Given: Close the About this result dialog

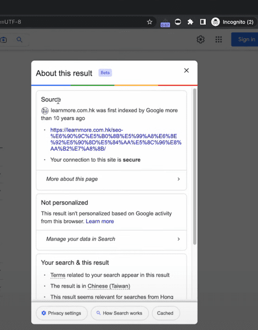Looking at the screenshot, I should pos(186,71).
